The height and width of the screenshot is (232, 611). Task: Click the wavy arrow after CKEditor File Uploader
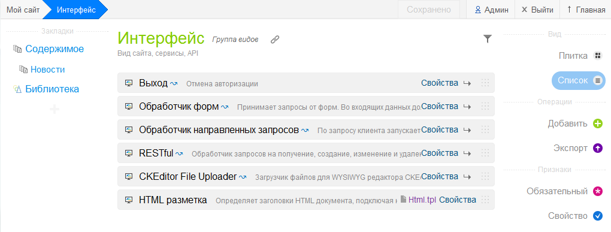pyautogui.click(x=243, y=177)
